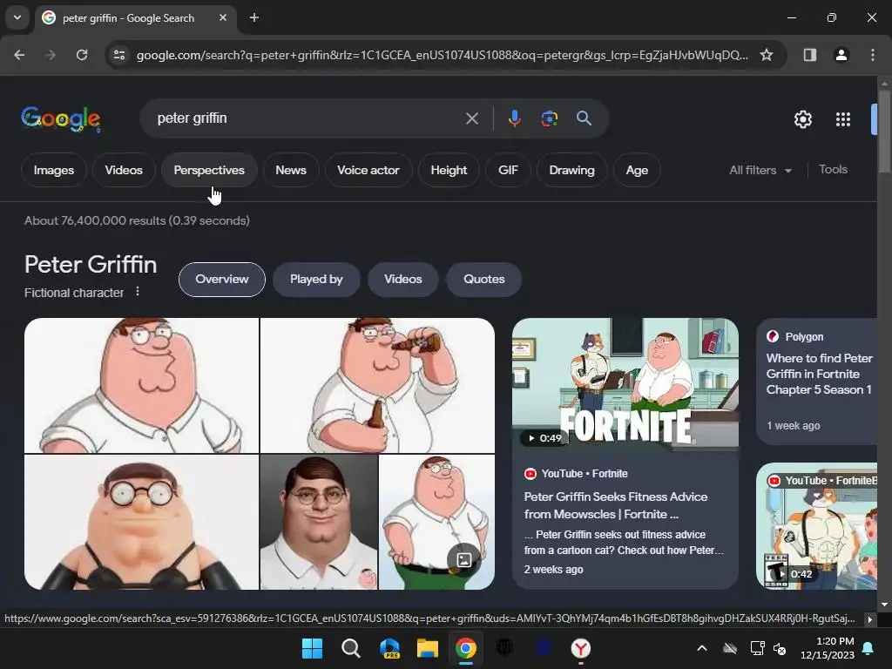Open Google quick settings gear

click(x=802, y=118)
